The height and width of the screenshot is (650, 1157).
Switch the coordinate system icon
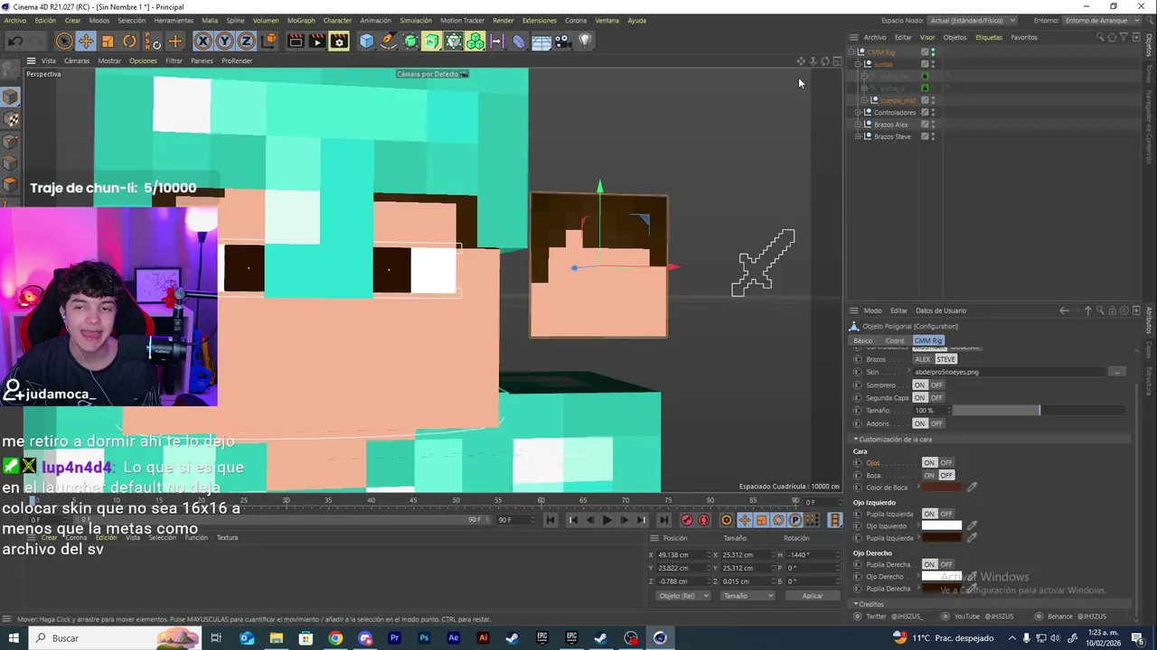(x=268, y=41)
